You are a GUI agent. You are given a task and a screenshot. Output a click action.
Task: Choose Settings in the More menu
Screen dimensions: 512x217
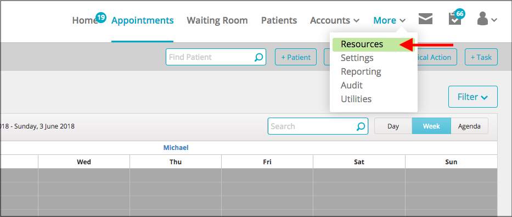pyautogui.click(x=357, y=58)
